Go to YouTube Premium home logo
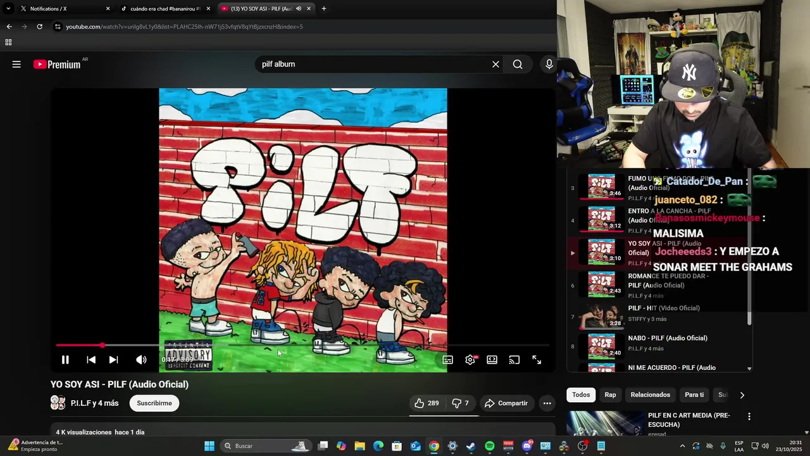Image resolution: width=810 pixels, height=456 pixels. pos(57,64)
